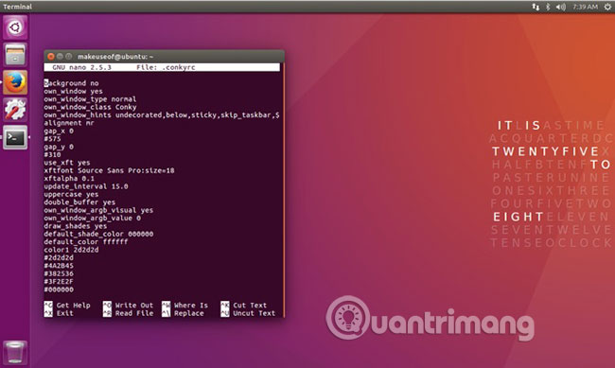Click the 'own_window_argb_value 0' line
The height and width of the screenshot is (368, 615).
point(92,218)
